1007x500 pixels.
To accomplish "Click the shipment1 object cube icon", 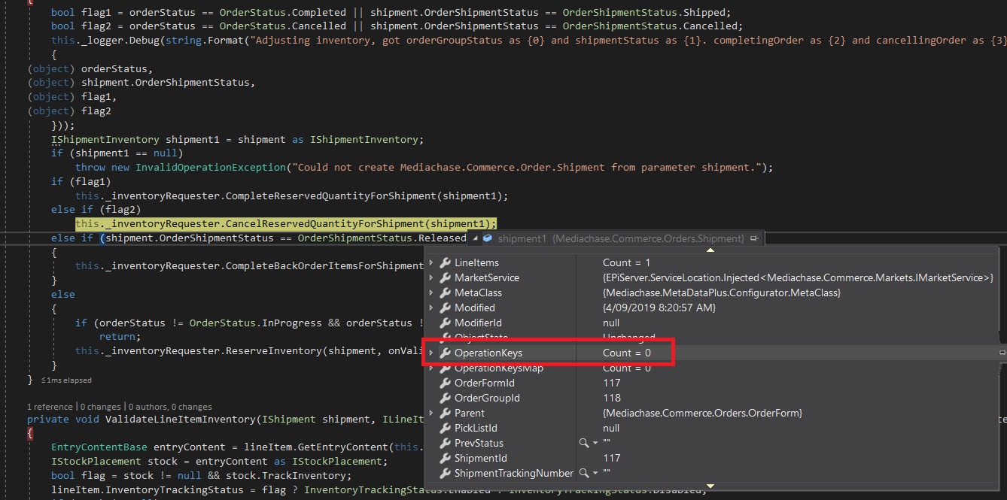I will coord(488,238).
